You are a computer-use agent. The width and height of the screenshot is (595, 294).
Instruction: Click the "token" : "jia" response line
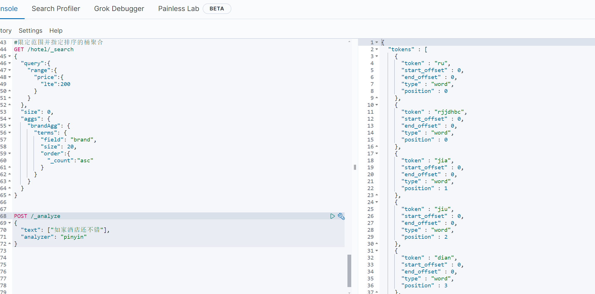click(x=427, y=161)
